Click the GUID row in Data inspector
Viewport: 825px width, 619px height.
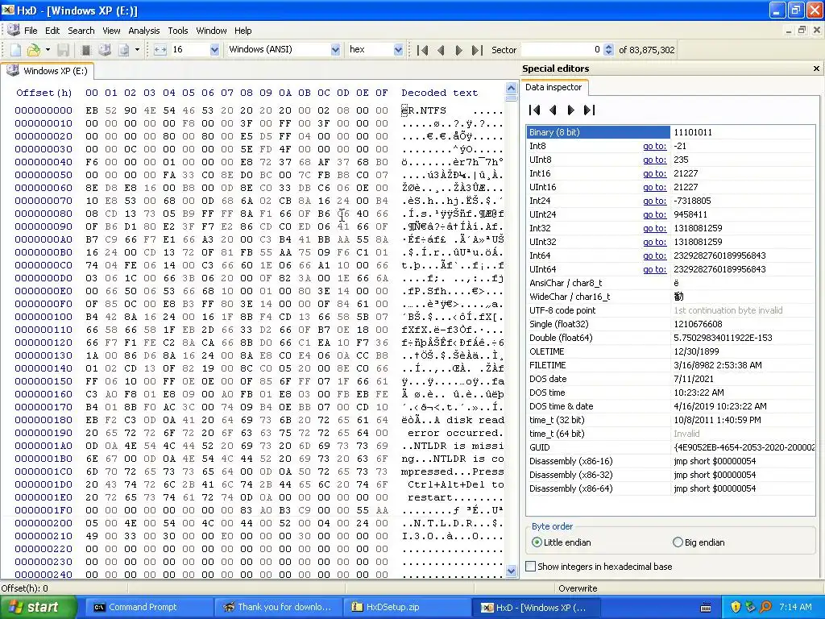click(671, 447)
